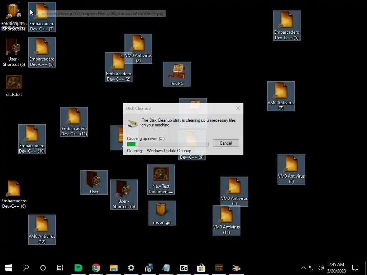Select the User folder icon
The image size is (367, 275).
coord(94,183)
